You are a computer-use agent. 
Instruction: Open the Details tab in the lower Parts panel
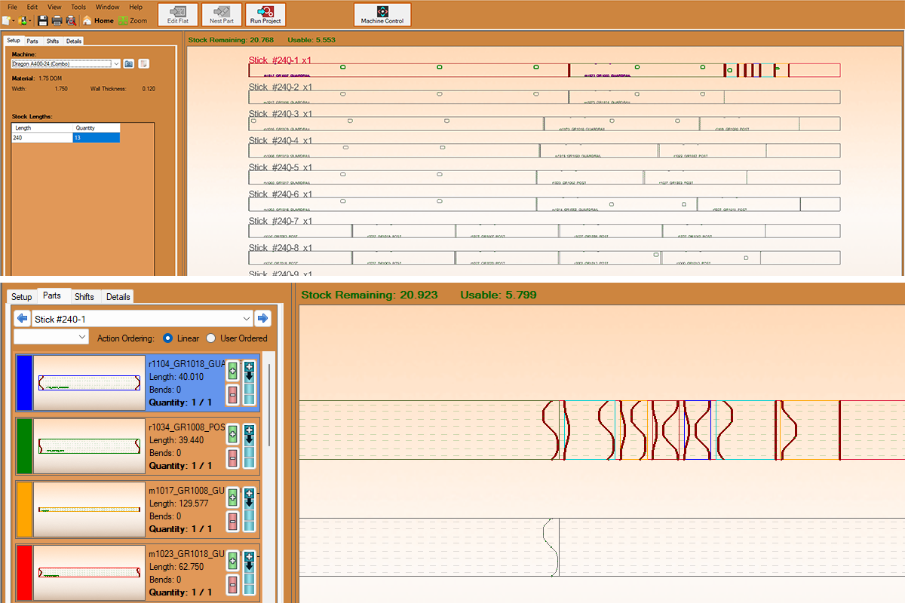[x=118, y=297]
